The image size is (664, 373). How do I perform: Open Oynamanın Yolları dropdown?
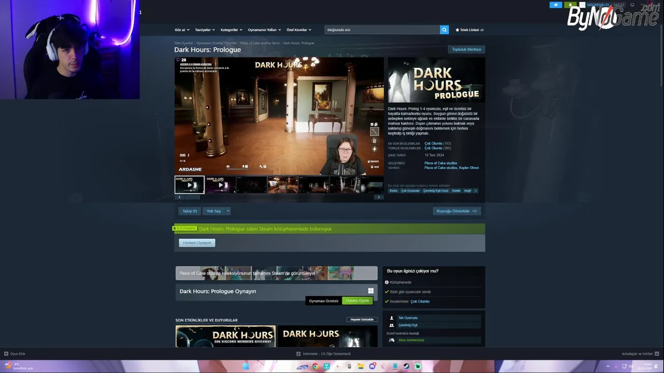265,30
